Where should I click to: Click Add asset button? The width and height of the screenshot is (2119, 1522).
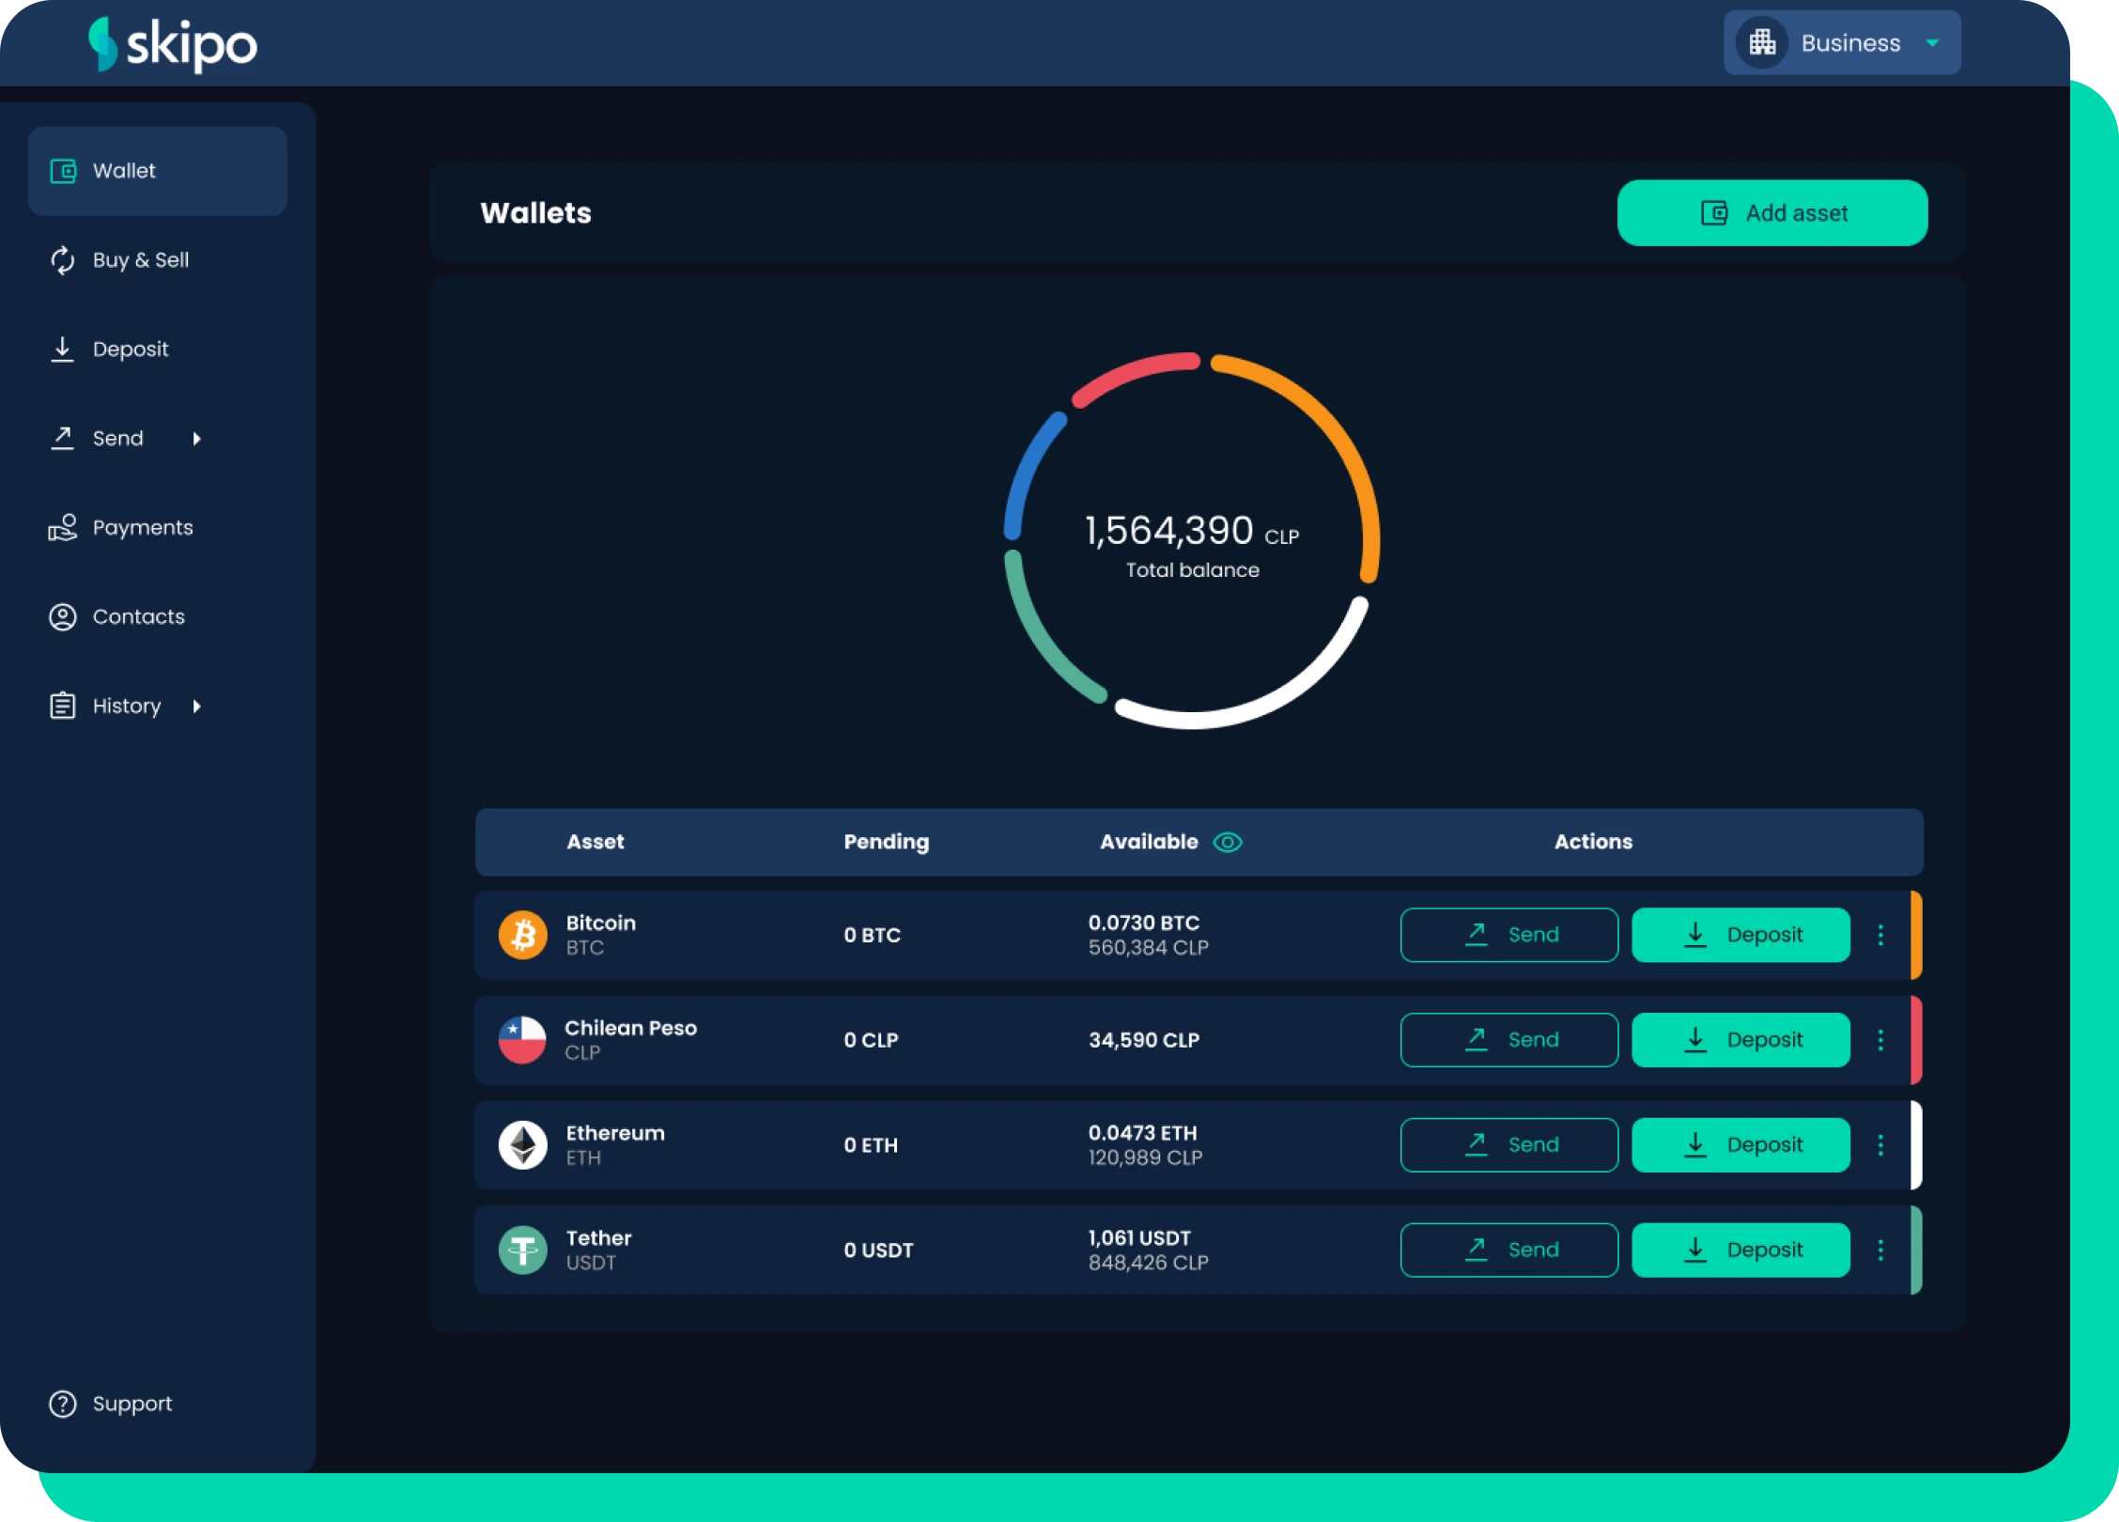[x=1773, y=212]
